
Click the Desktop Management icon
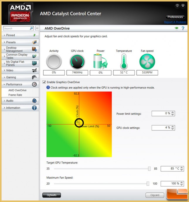34,49
